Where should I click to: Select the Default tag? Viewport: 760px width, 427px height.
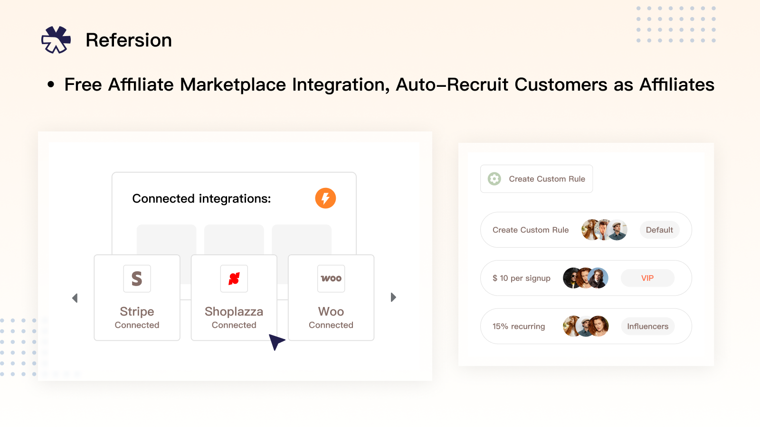[659, 230]
